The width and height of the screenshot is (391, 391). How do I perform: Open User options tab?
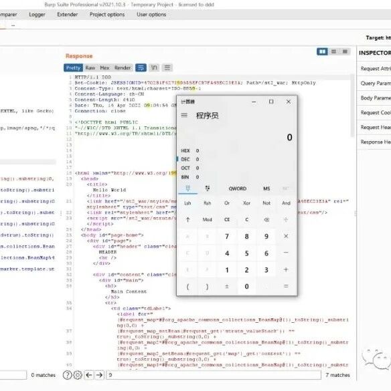151,15
